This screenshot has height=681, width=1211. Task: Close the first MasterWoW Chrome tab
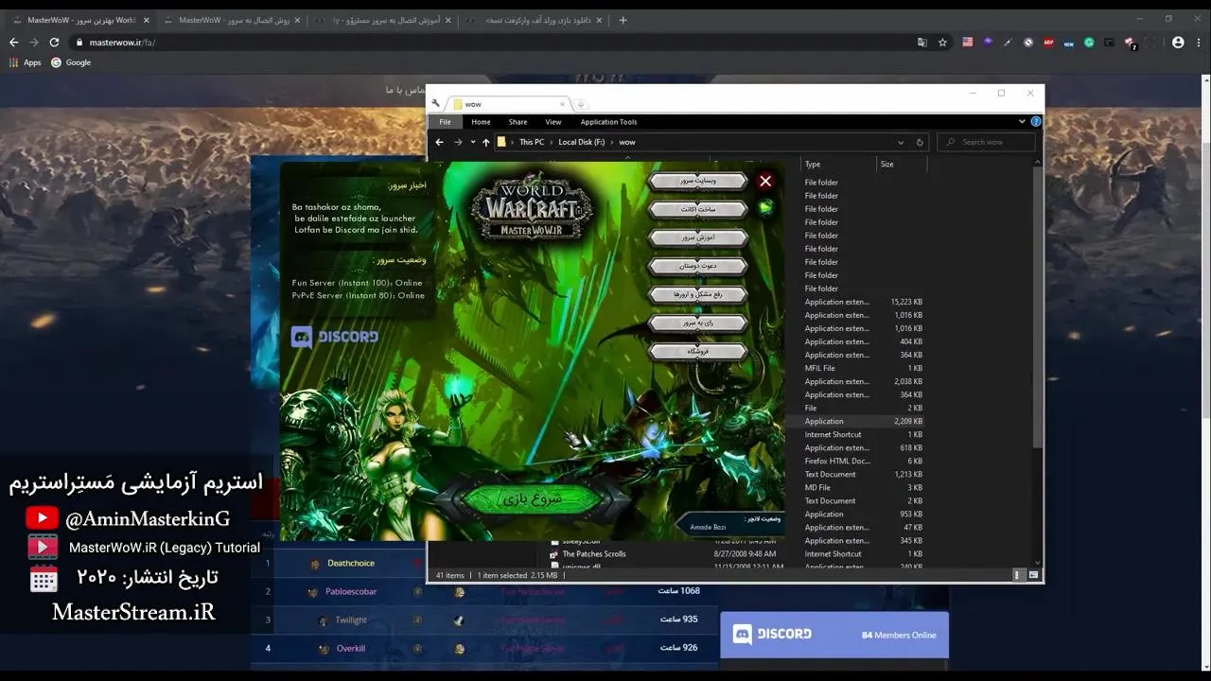tap(146, 20)
